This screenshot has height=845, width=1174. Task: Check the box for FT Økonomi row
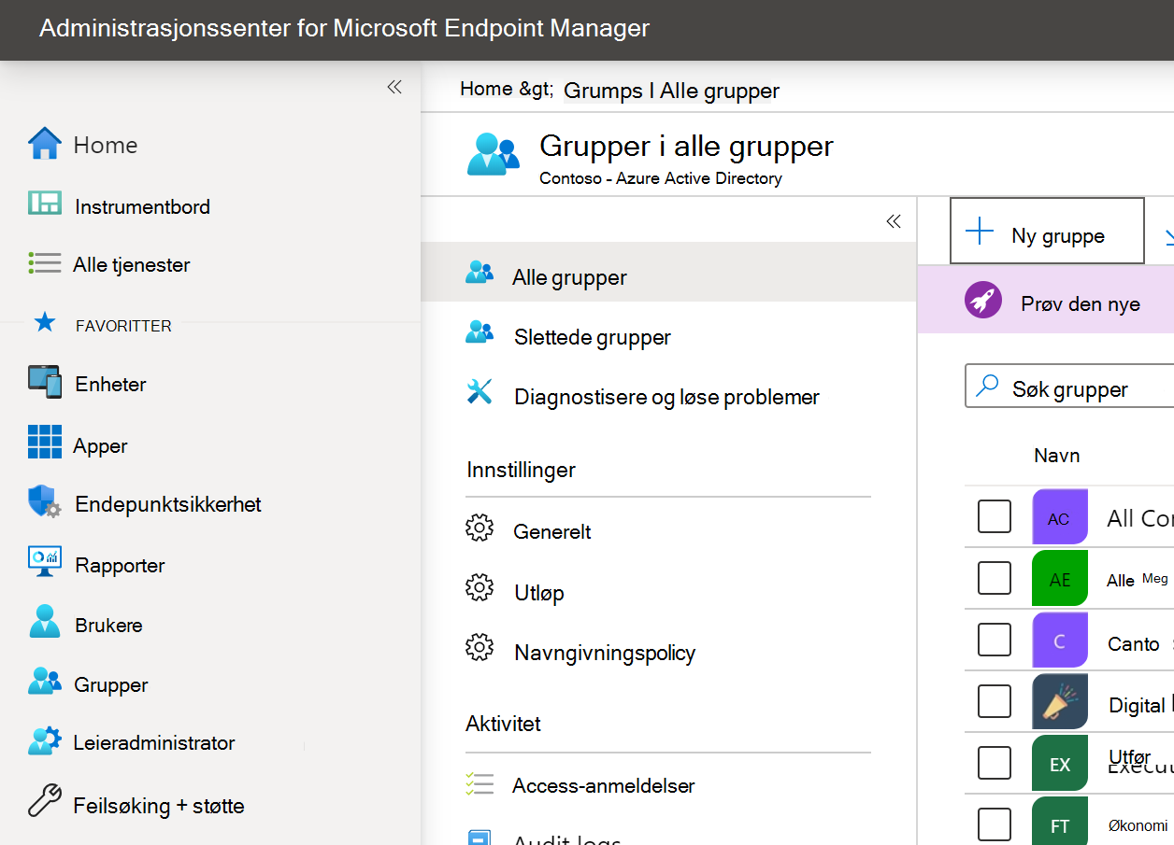tap(995, 824)
